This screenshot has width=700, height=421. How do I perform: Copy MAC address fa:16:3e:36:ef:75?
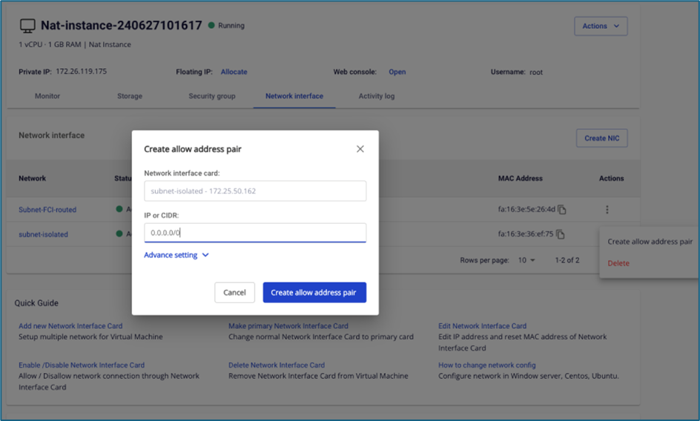click(x=562, y=234)
